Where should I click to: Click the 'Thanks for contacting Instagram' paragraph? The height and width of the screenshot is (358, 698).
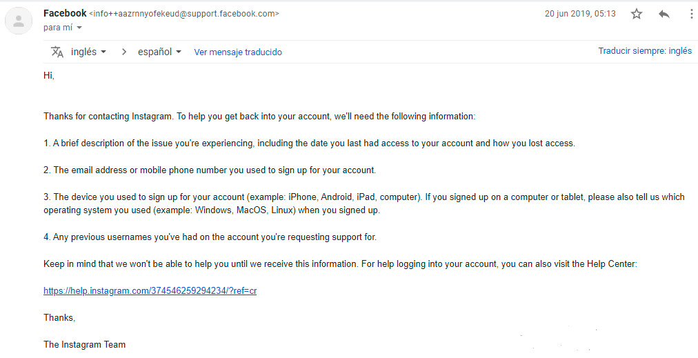(259, 117)
